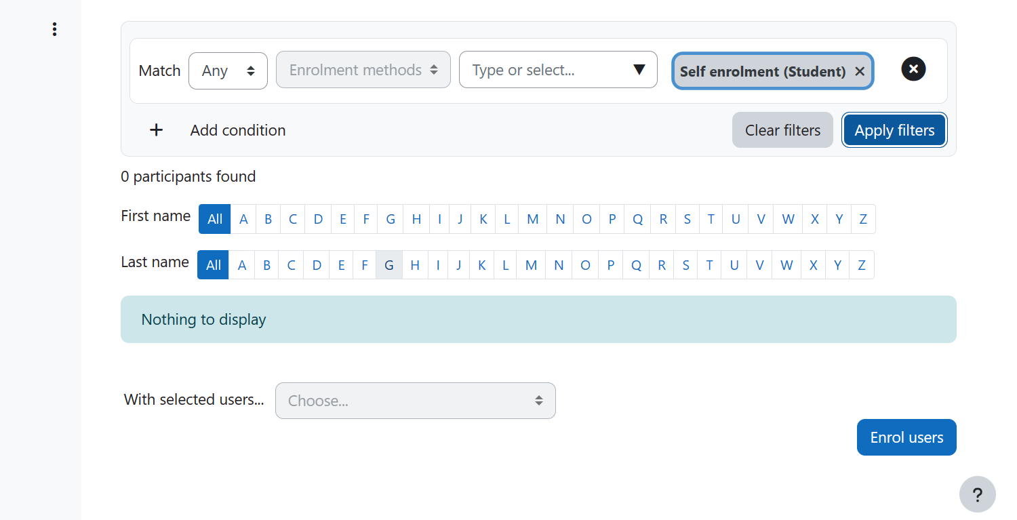This screenshot has height=520, width=1017.
Task: Filter first name by letter M
Action: 533,219
